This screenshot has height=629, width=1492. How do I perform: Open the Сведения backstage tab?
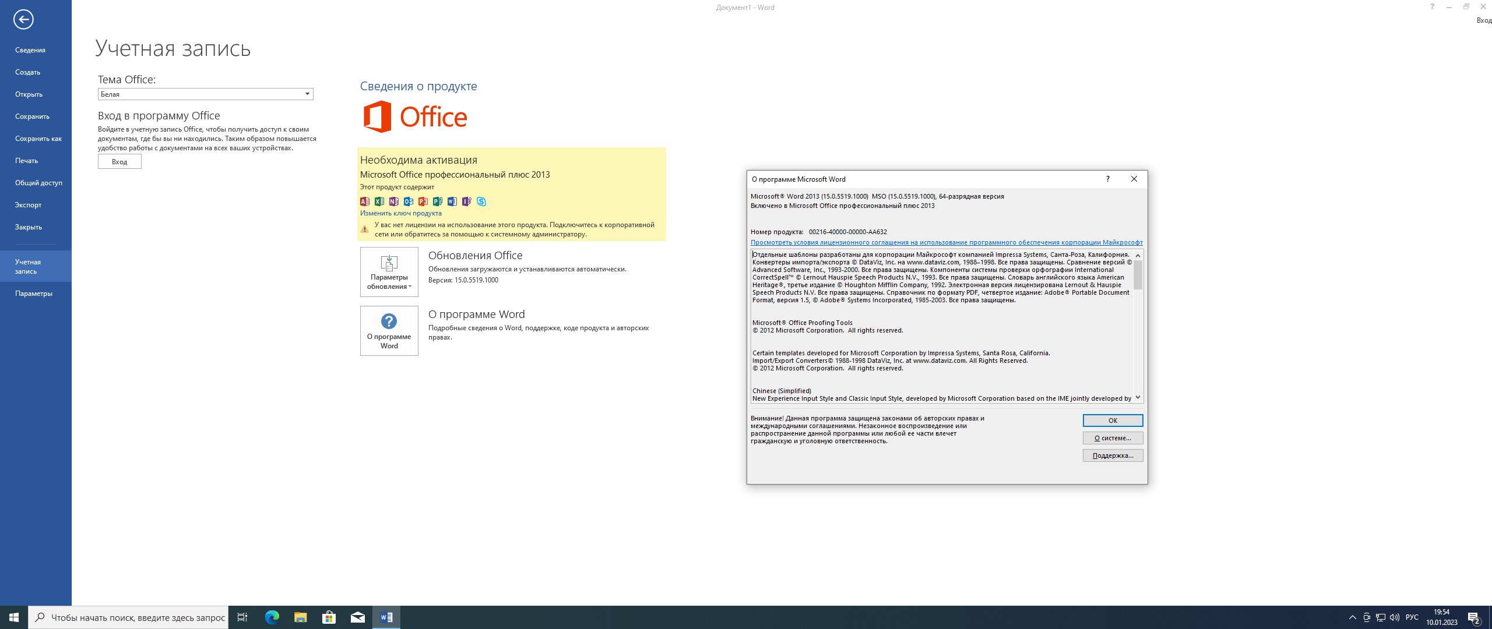[x=36, y=50]
